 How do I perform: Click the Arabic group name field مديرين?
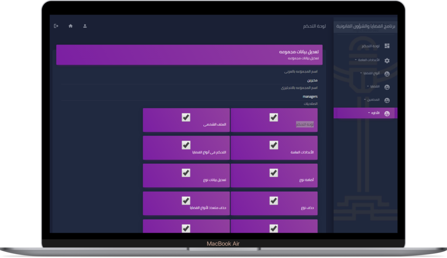tap(312, 80)
